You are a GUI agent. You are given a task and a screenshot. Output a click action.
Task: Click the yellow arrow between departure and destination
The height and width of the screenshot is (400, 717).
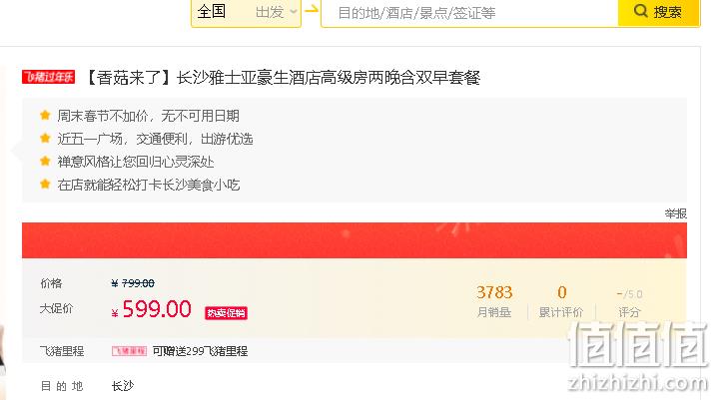click(312, 9)
